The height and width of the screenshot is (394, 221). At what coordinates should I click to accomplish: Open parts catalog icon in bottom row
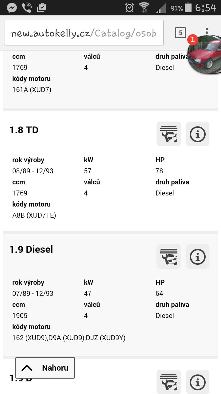coord(169,382)
